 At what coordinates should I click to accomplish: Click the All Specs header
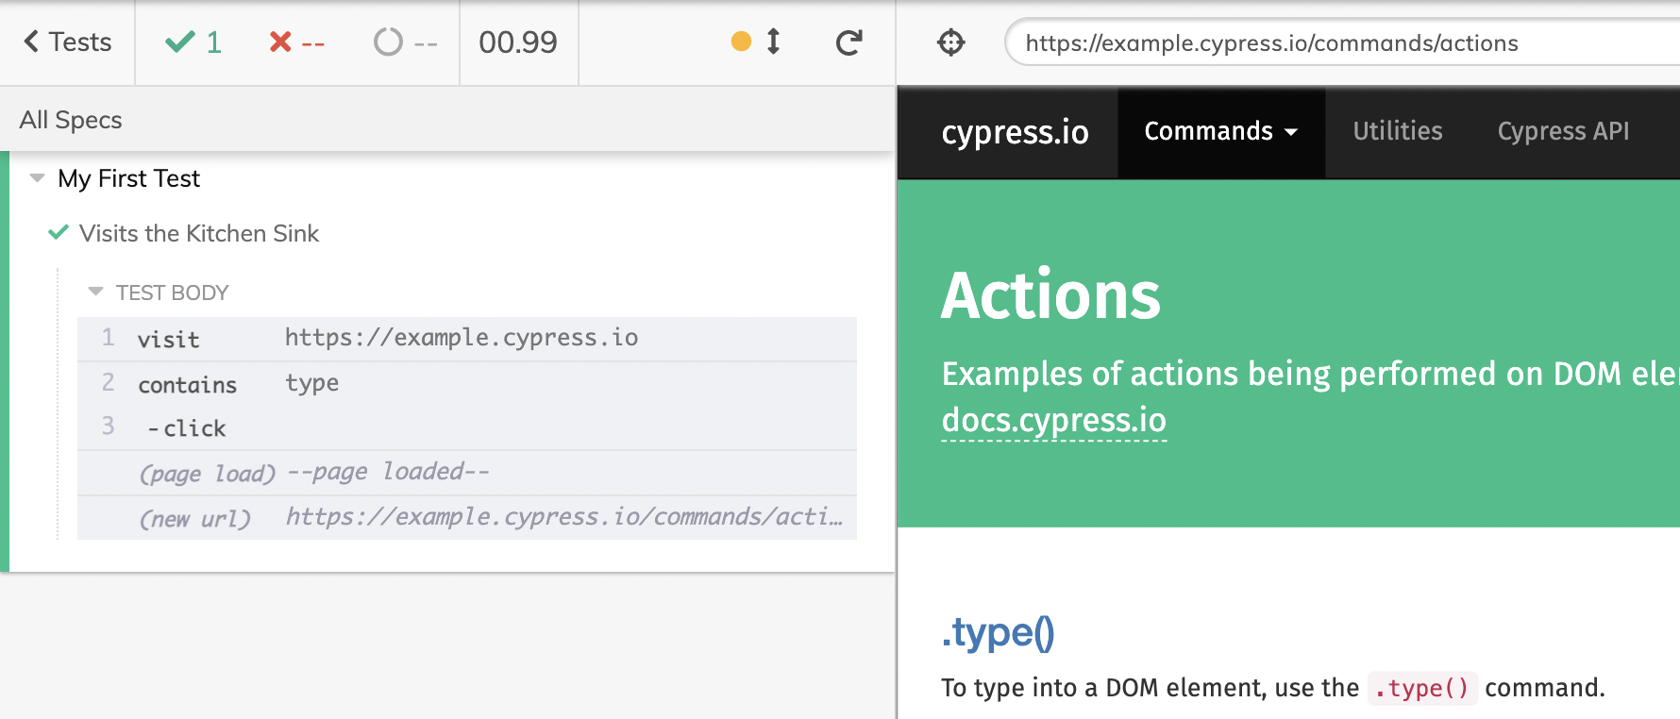[x=71, y=120]
